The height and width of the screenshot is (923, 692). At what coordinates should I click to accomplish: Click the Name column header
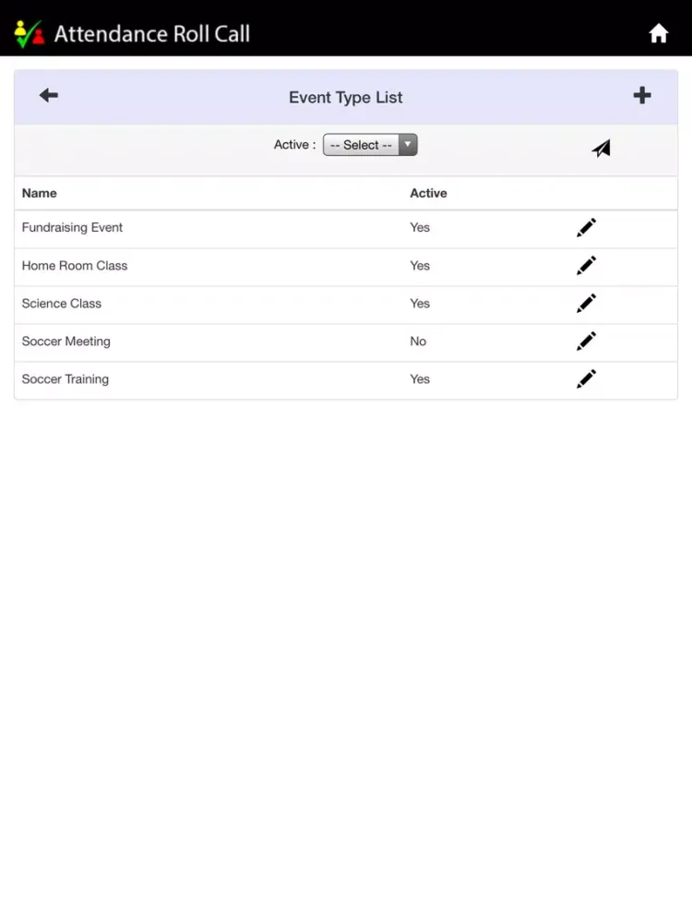[x=40, y=193]
